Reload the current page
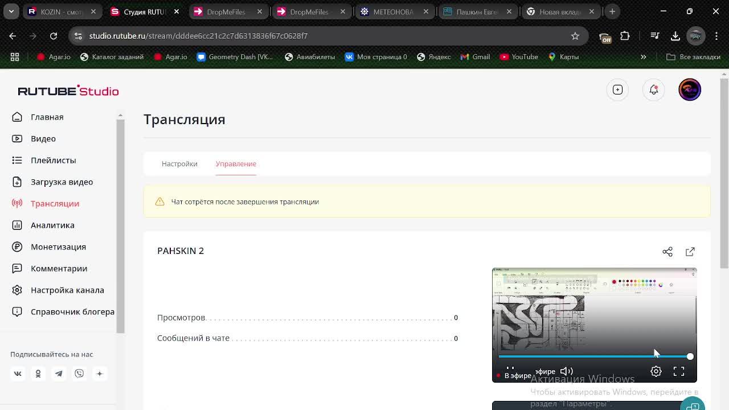 point(54,36)
